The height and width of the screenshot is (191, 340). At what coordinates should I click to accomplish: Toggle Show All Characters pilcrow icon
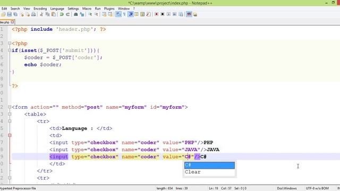[x=124, y=14]
